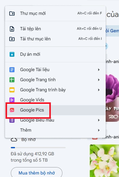This screenshot has height=177, width=119.
Task: Choose Tải thư mục lên option
Action: (x=55, y=39)
